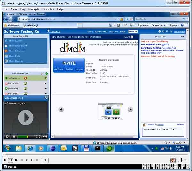Click the Video Chat refresh icon
This screenshot has height=171, width=192.
[46, 97]
